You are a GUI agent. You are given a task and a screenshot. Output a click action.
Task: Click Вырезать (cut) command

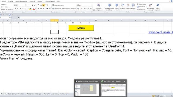tap(3, 4)
